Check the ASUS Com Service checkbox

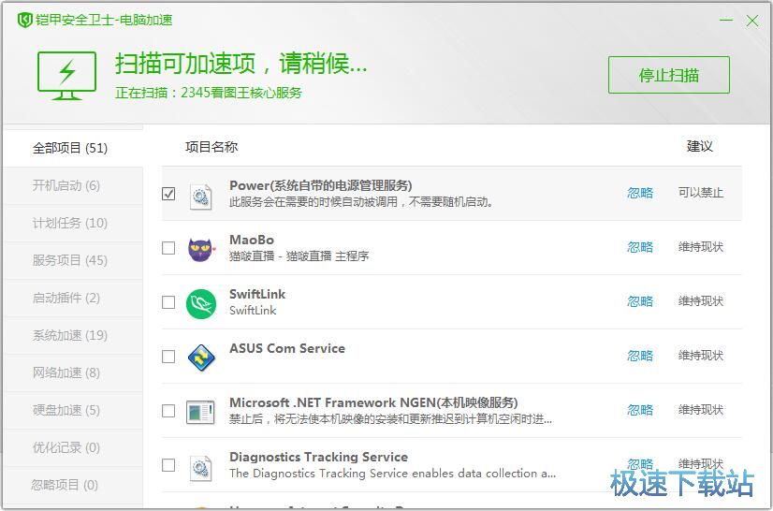tap(168, 357)
